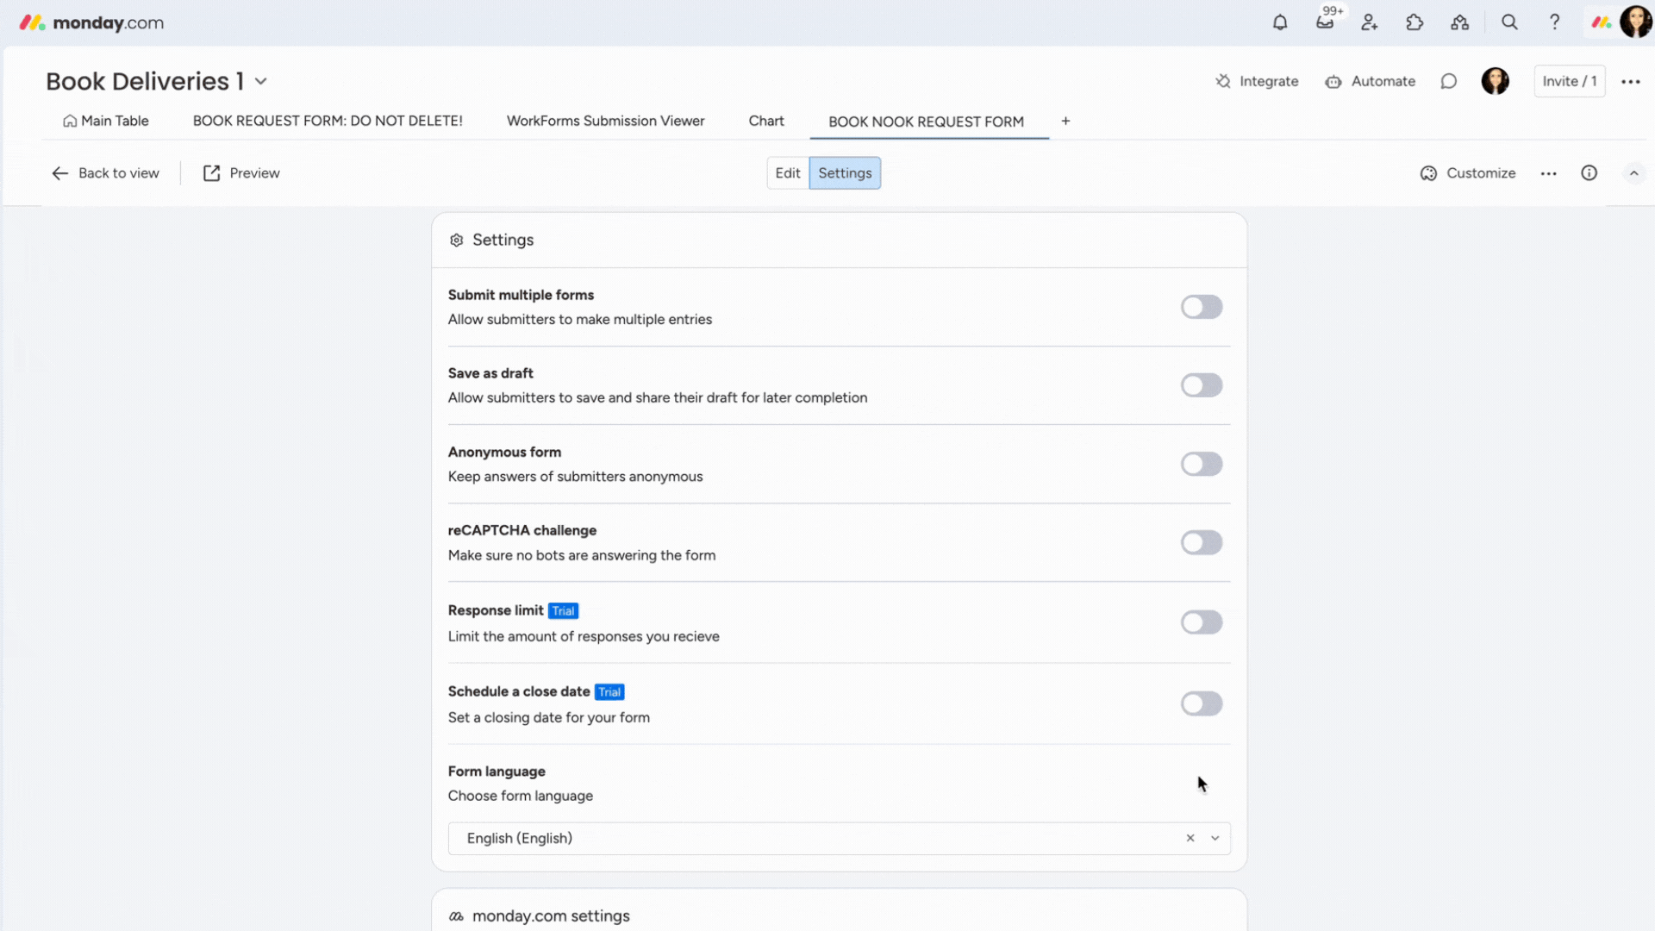Click Invite / 1 button
Screen dimensions: 1655x931
1570,81
